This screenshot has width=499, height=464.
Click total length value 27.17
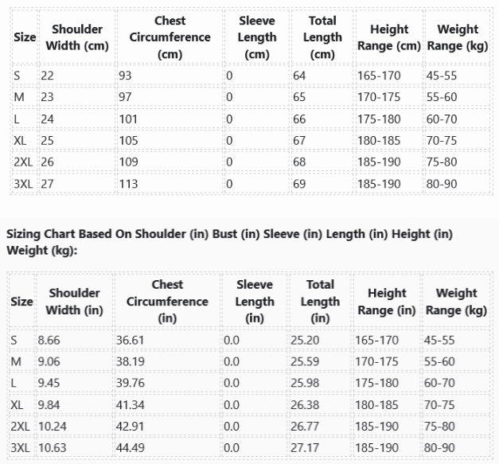pos(305,447)
